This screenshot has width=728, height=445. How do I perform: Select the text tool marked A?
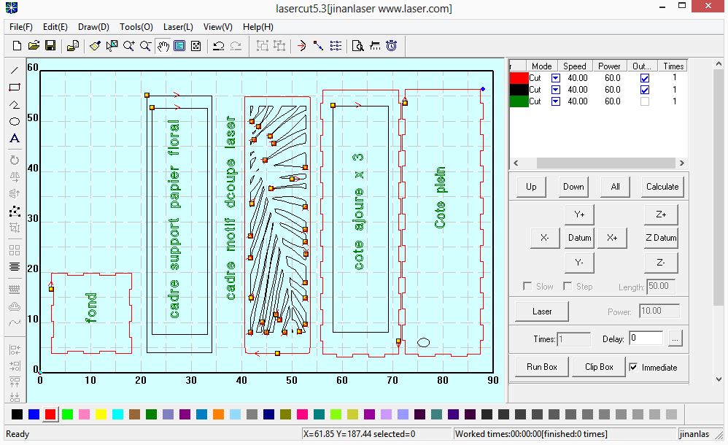point(15,139)
